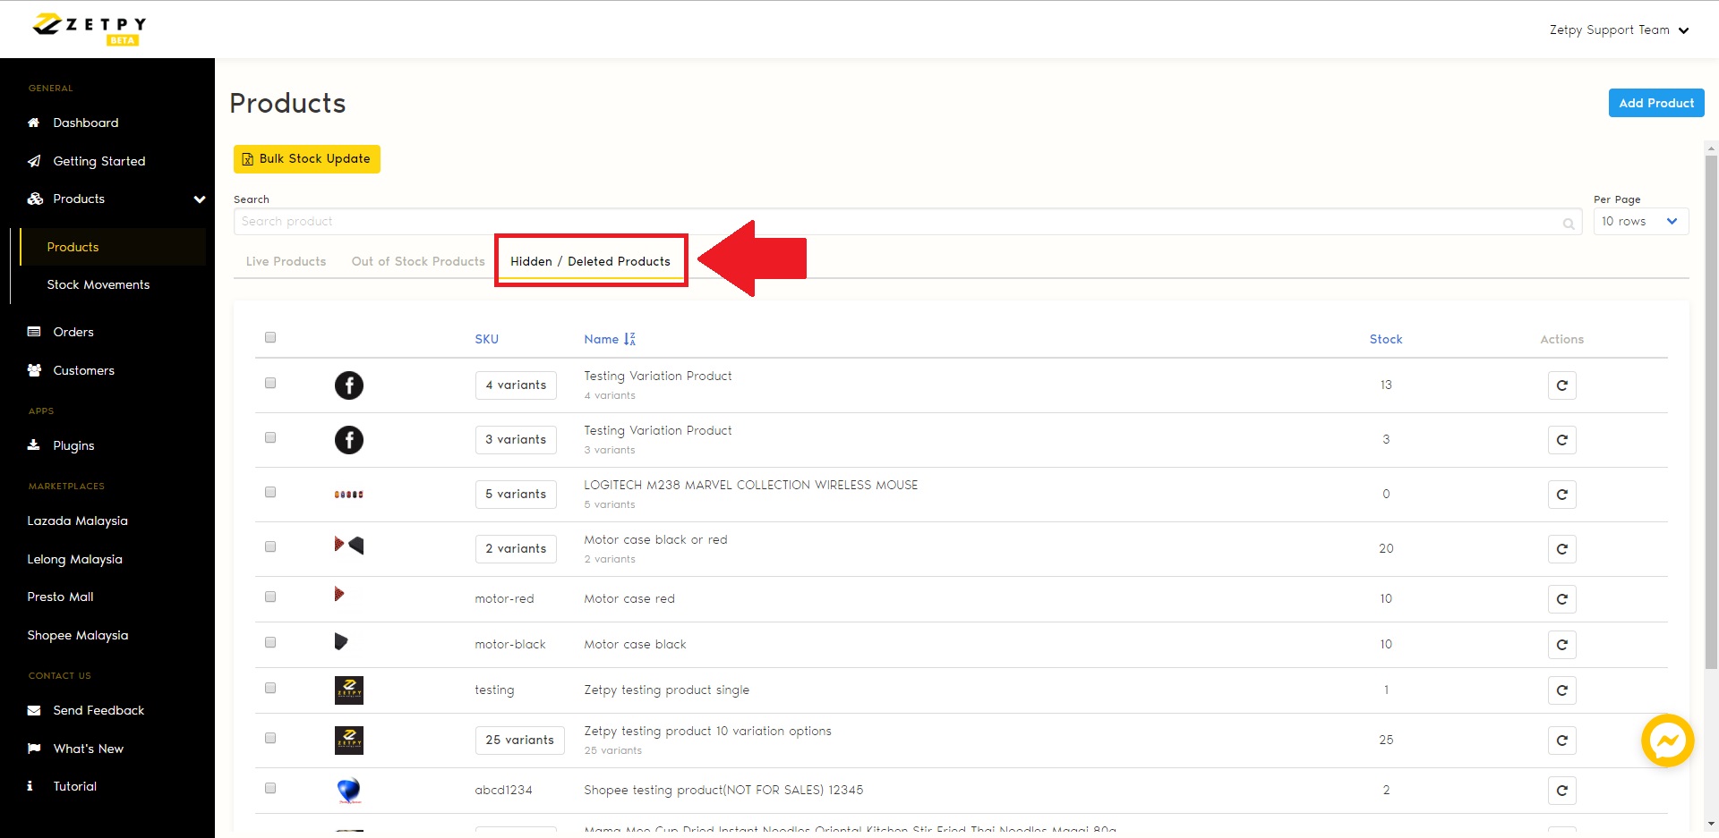Click the Send Feedback envelope icon

[x=34, y=710]
